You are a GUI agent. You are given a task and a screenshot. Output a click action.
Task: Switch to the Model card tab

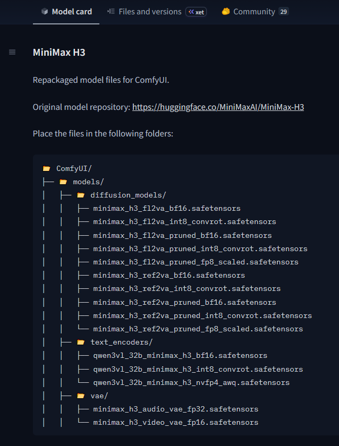pos(66,12)
